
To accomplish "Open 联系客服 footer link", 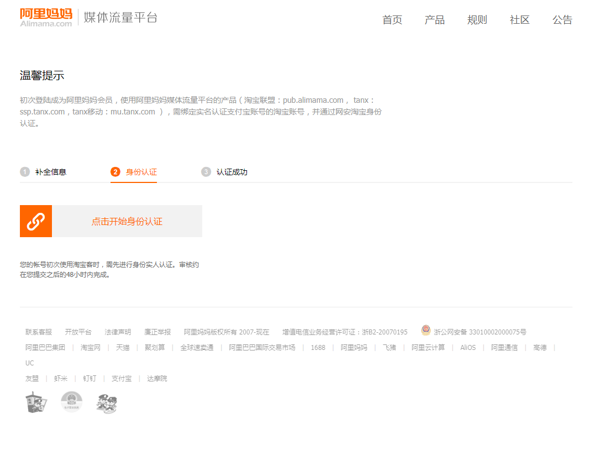I will tap(39, 332).
